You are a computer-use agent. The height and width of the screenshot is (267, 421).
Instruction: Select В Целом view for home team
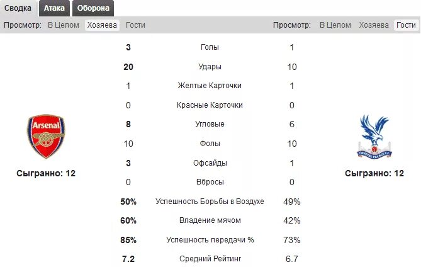click(64, 25)
